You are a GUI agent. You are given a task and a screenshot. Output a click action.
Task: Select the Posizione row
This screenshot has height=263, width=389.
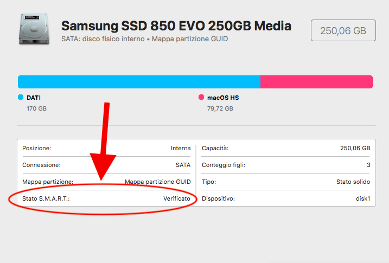(106, 148)
